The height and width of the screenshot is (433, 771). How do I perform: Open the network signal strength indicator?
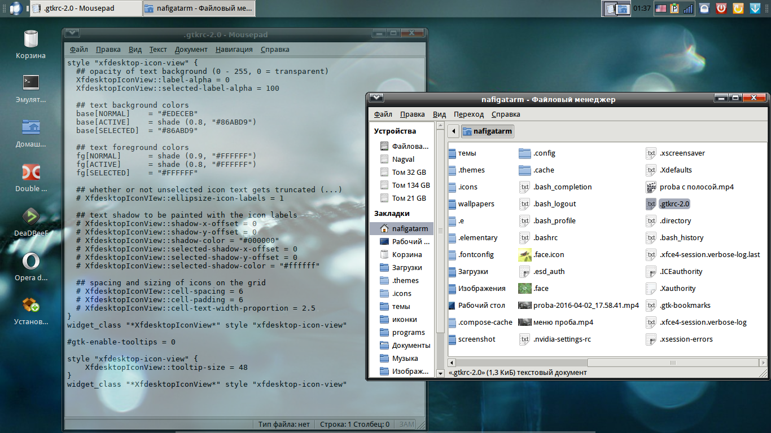[x=688, y=8]
